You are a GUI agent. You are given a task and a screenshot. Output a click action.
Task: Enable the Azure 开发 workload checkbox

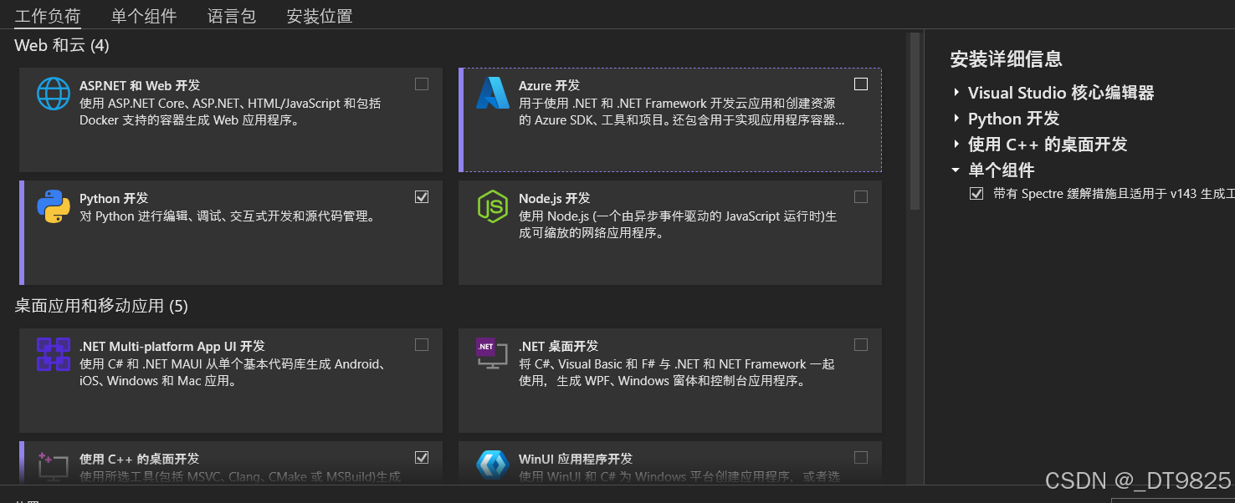[x=861, y=84]
